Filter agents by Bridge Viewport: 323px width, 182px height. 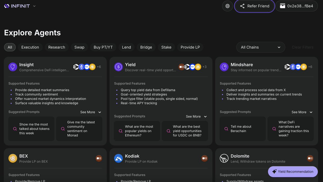tap(146, 47)
